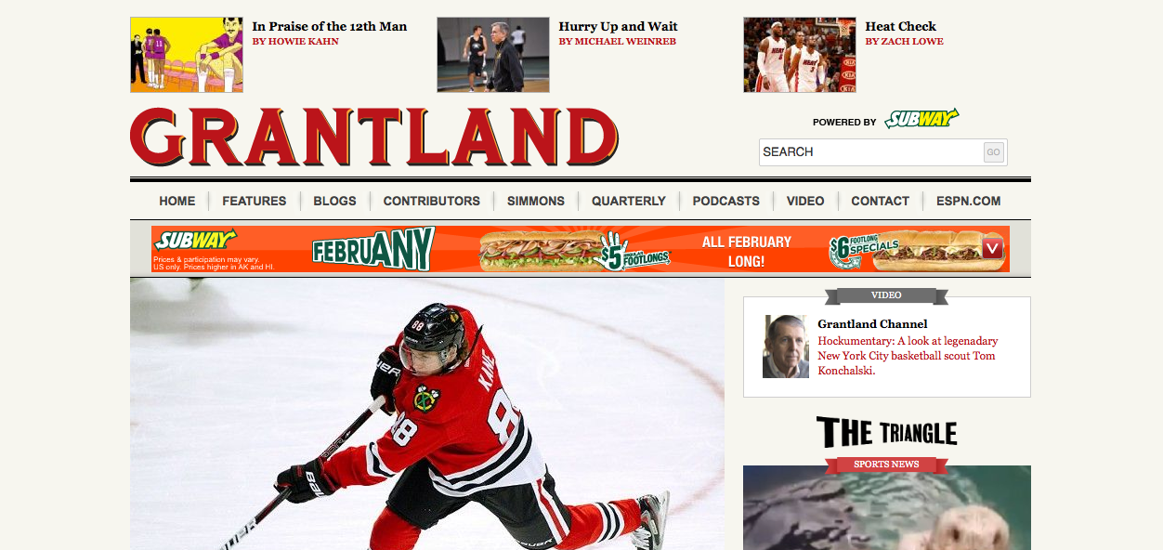1163x550 pixels.
Task: Open 'Hurry Up and Wait' article link
Action: tap(618, 26)
